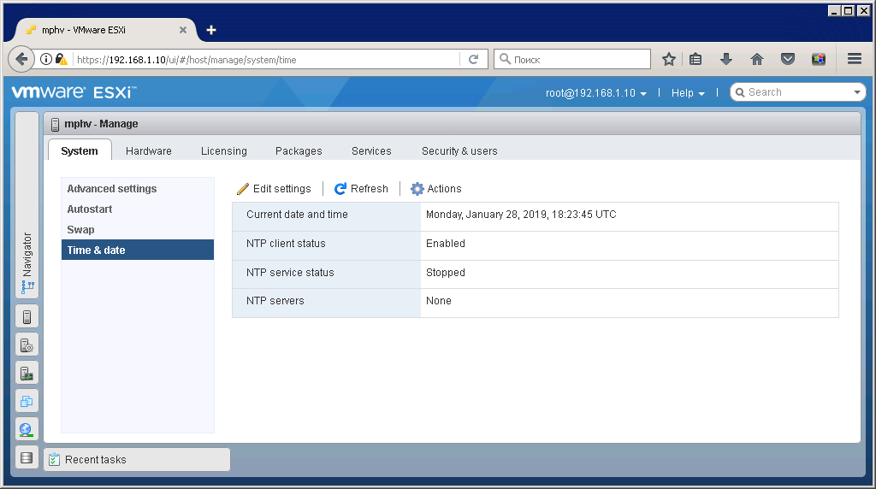Bookmark this page with the star icon
The width and height of the screenshot is (876, 489).
tap(669, 59)
